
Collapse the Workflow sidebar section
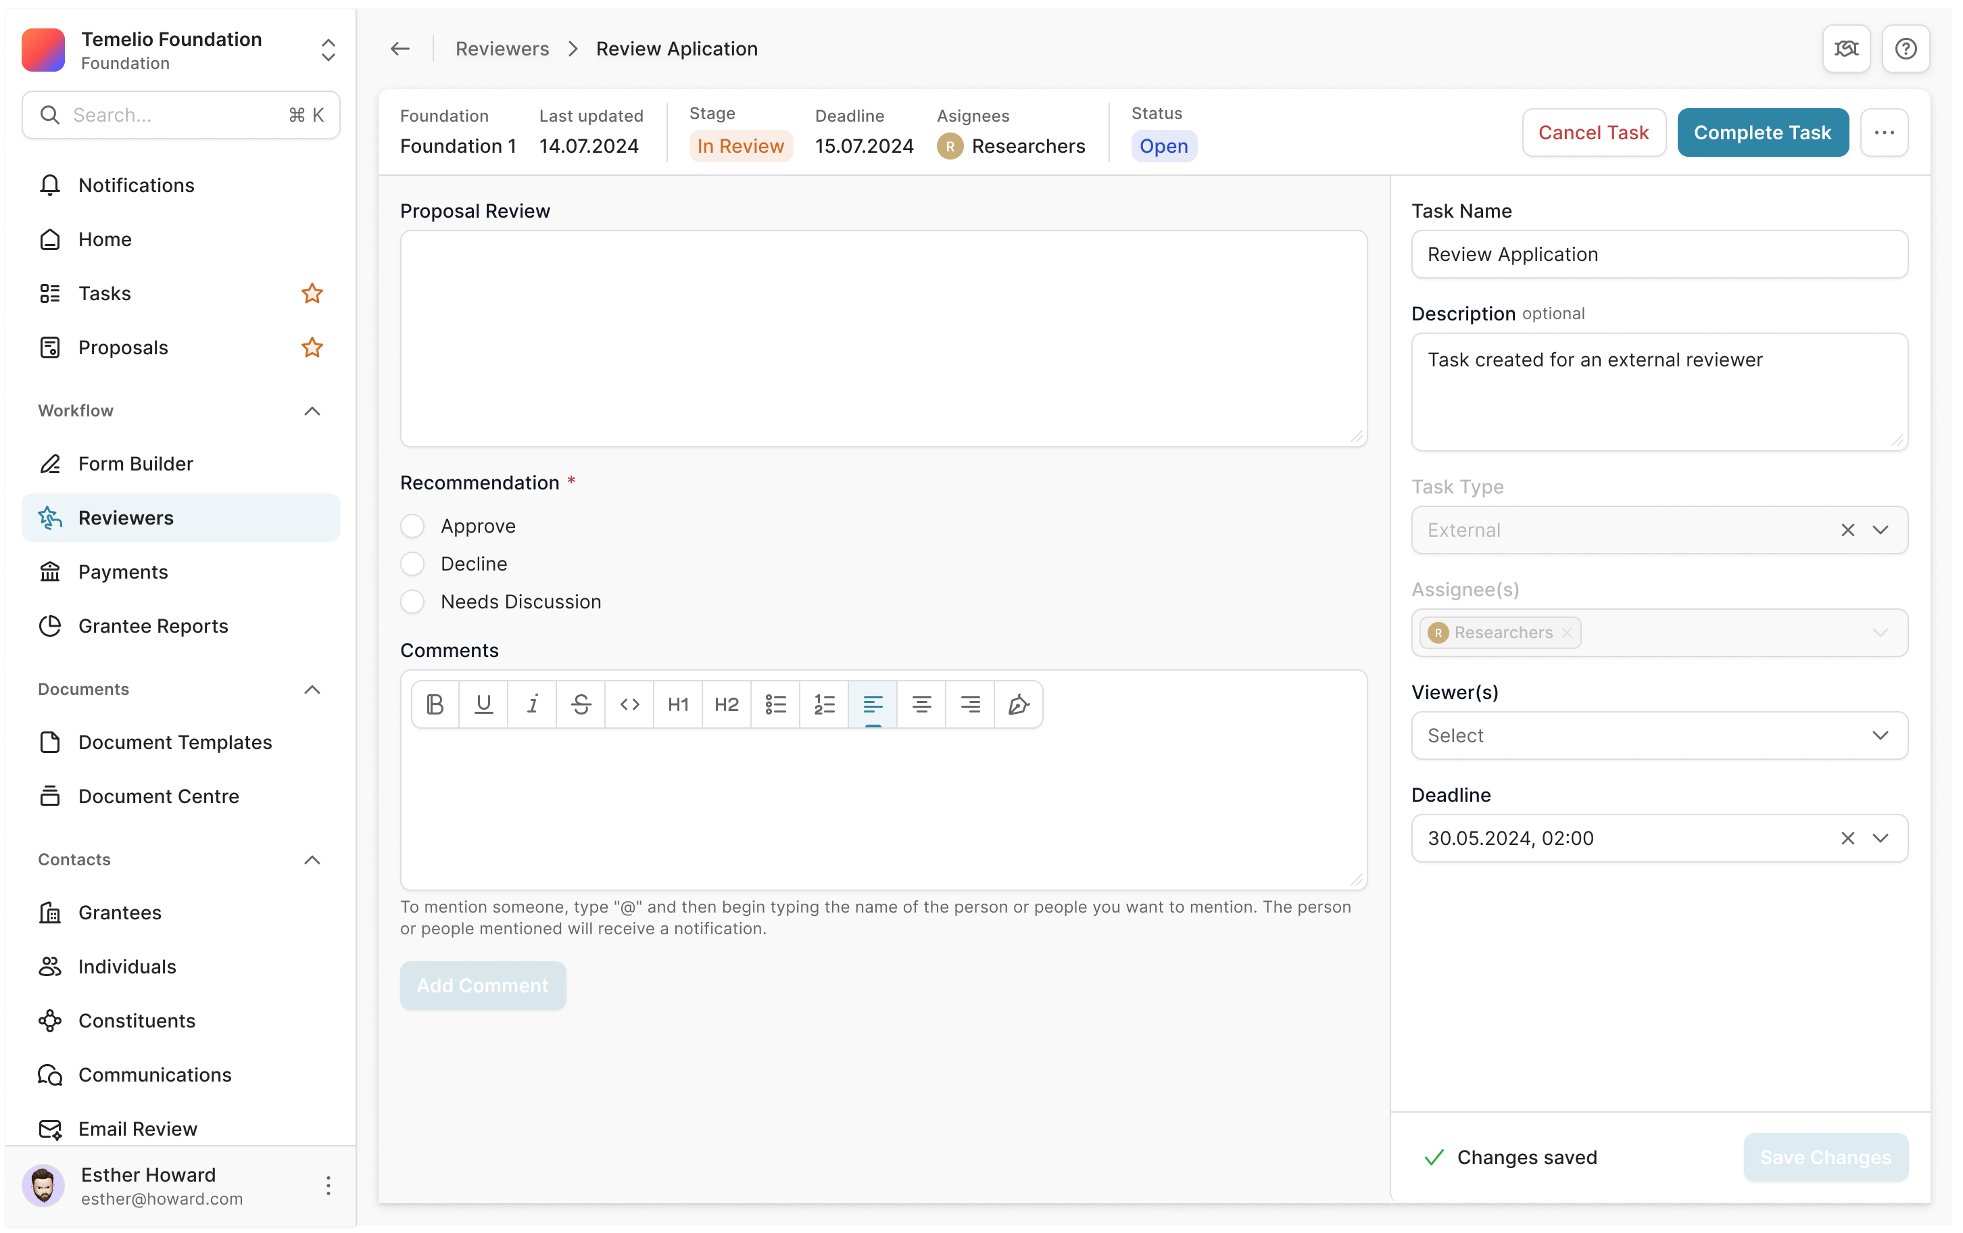tap(312, 411)
